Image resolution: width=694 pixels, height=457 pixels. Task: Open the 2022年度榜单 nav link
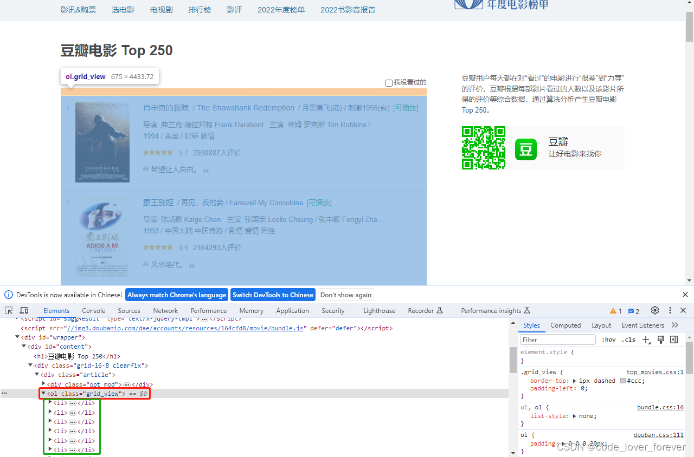tap(281, 10)
